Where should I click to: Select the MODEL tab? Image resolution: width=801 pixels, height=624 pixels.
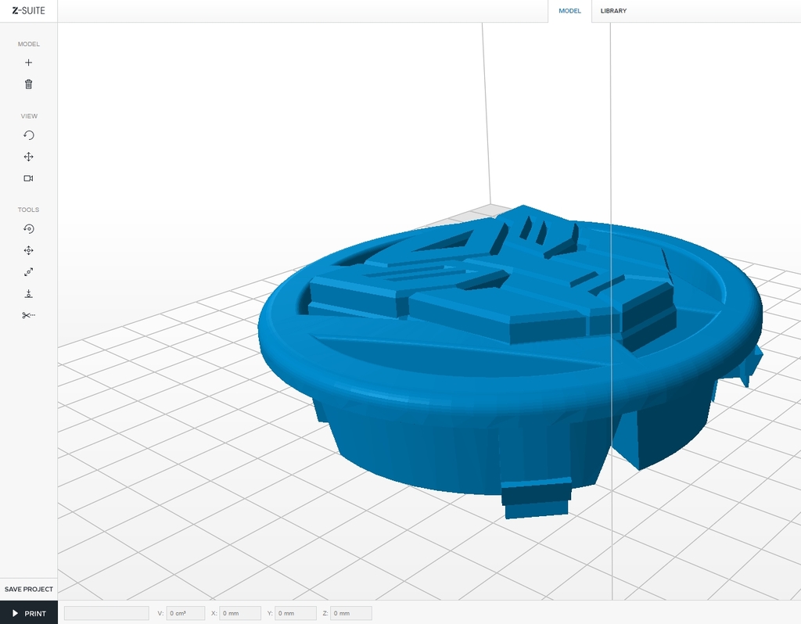pos(569,11)
